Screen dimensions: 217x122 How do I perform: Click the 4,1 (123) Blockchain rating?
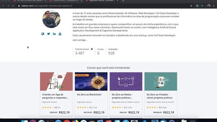point(87,107)
